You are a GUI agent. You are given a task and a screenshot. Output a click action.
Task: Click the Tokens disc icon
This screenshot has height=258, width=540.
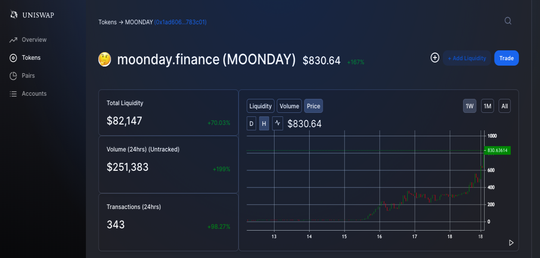(13, 58)
